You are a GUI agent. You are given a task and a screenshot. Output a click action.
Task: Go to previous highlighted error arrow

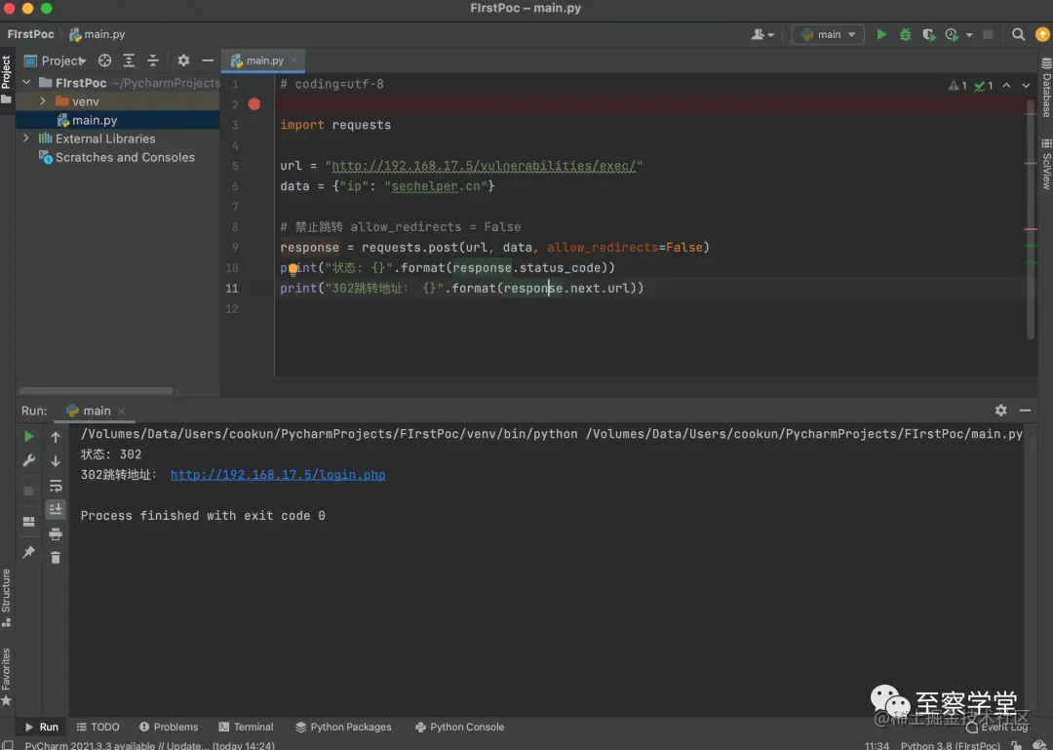(x=1006, y=86)
